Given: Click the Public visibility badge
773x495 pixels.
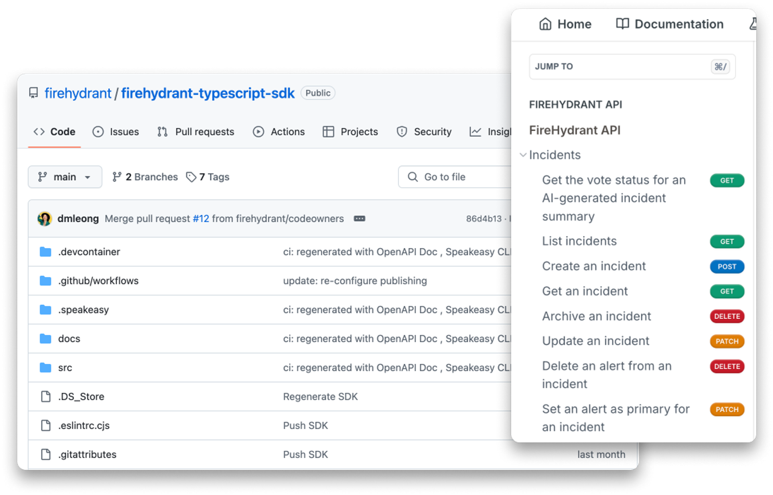Looking at the screenshot, I should [x=318, y=93].
